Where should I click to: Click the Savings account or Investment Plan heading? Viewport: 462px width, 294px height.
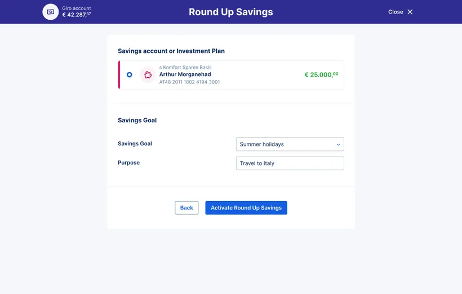pyautogui.click(x=171, y=51)
